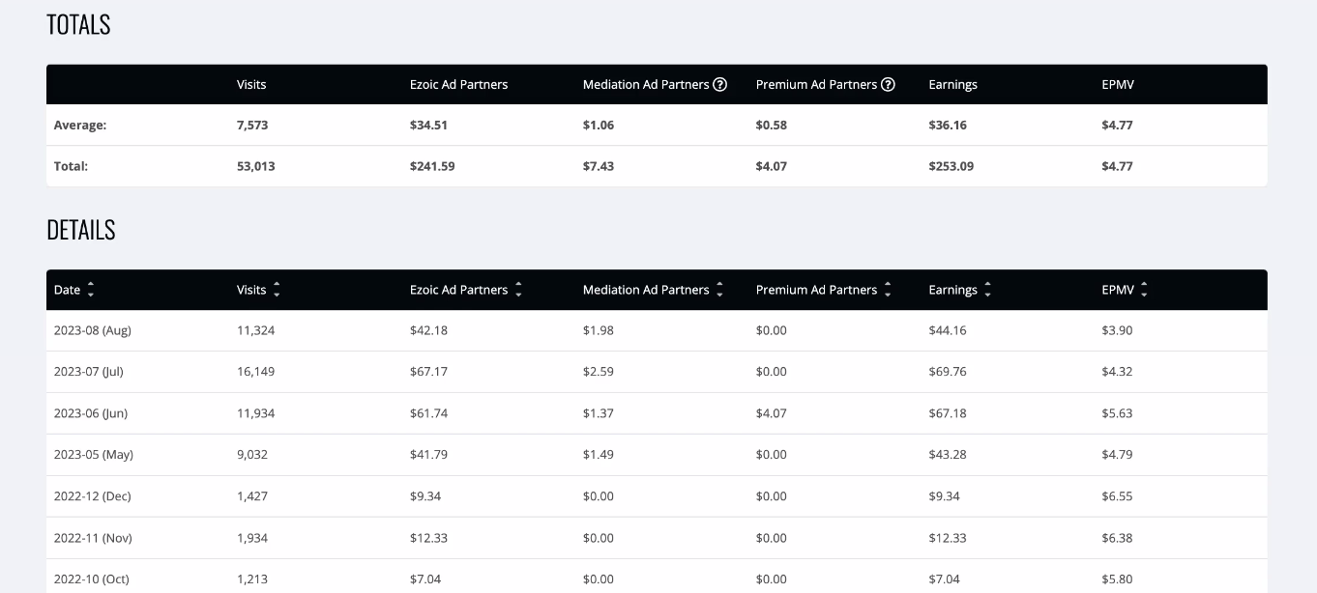This screenshot has width=1317, height=593.
Task: Select June EPMV value $5.63
Action: (1117, 413)
